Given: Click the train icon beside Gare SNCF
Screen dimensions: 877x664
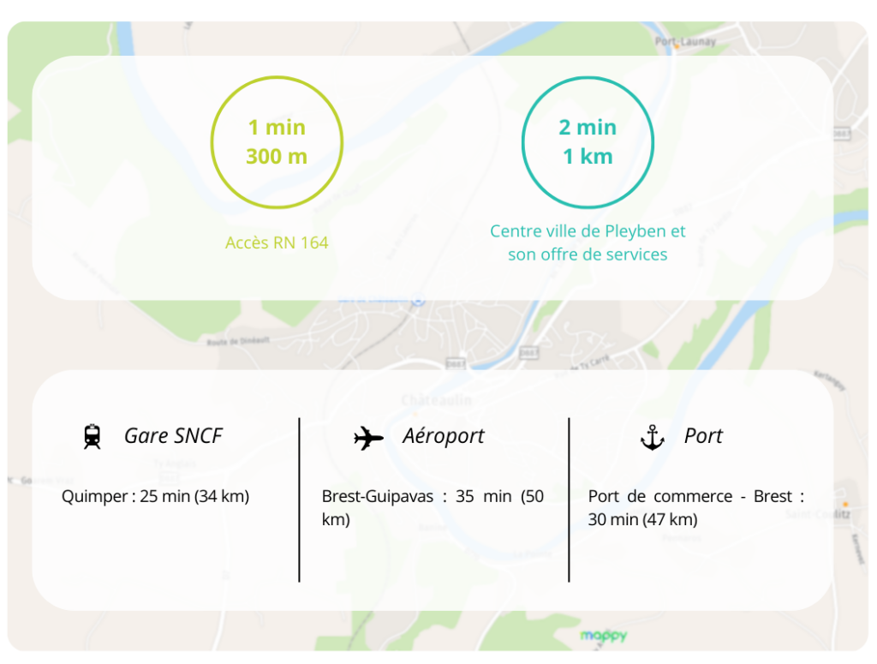Looking at the screenshot, I should (x=92, y=436).
